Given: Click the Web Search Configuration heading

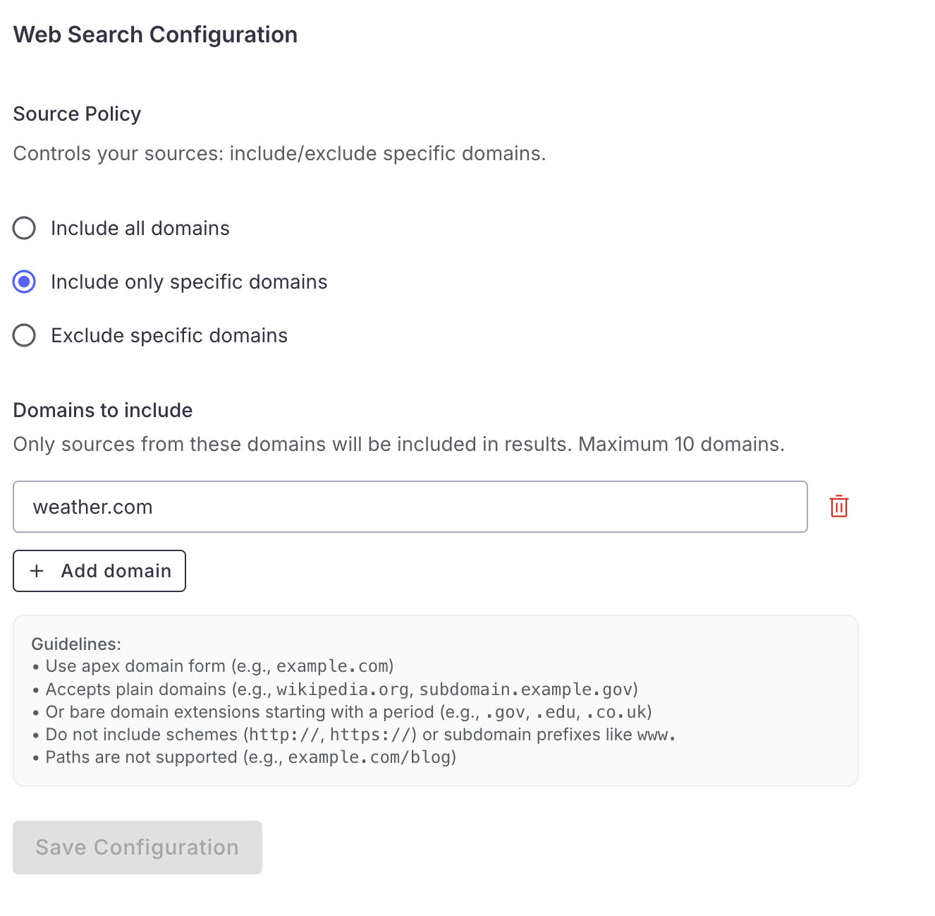Looking at the screenshot, I should [x=155, y=35].
